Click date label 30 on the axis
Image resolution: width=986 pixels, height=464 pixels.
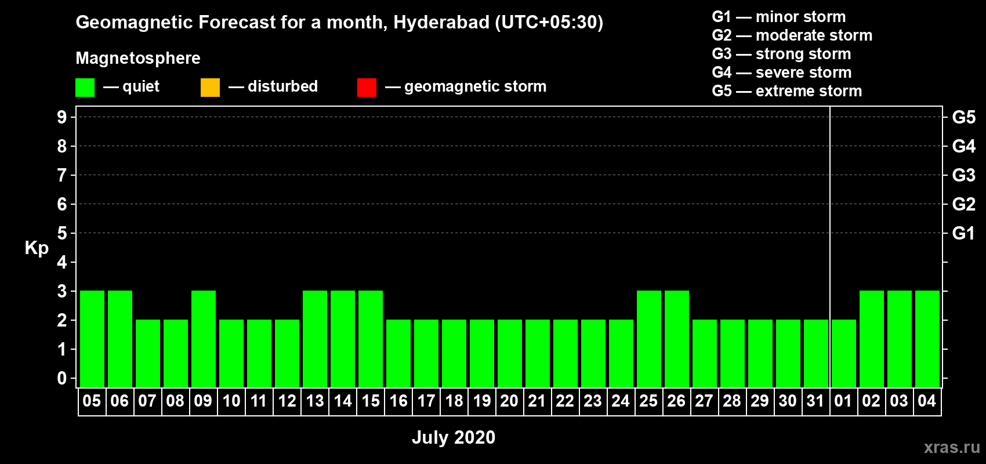tap(788, 401)
